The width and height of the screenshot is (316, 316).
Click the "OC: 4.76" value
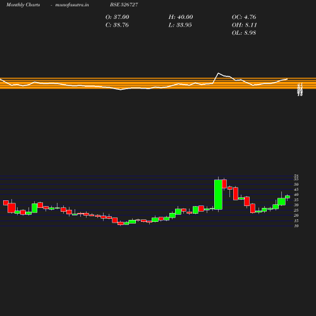pyautogui.click(x=244, y=17)
